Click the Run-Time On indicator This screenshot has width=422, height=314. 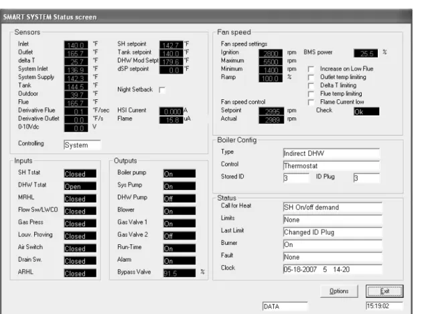pyautogui.click(x=180, y=248)
